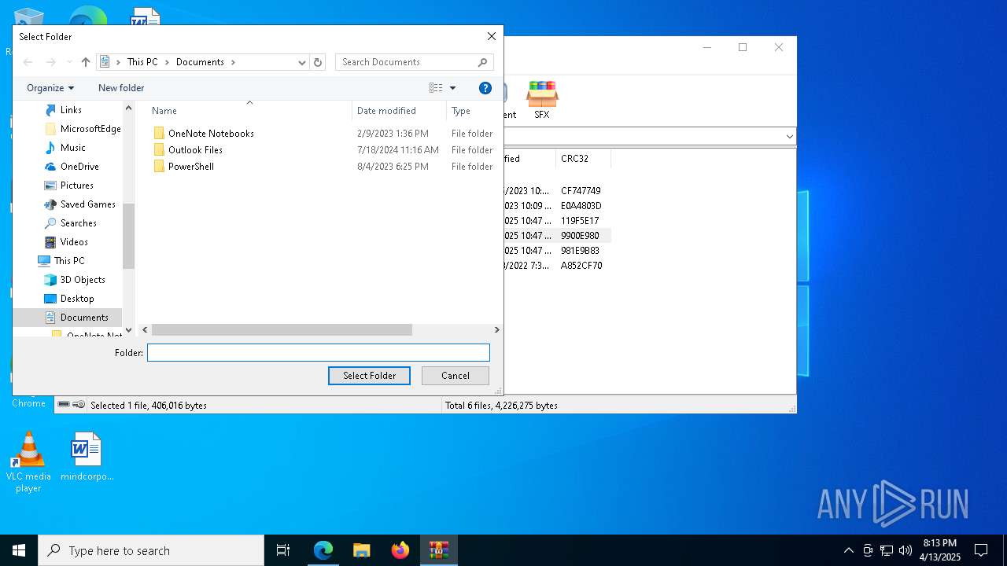Open Firefox from taskbar
Screen dimensions: 1007x566
pyautogui.click(x=400, y=550)
